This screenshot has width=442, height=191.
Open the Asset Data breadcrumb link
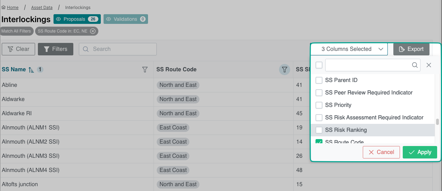(x=41, y=7)
